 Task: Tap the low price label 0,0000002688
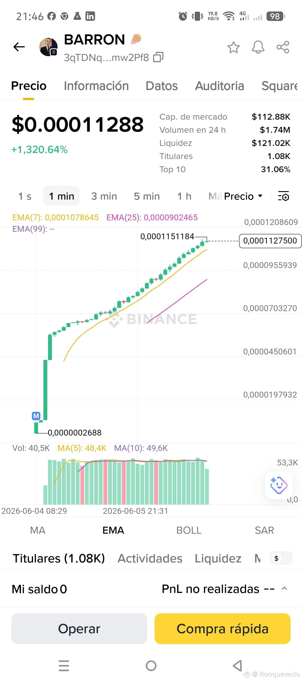75,432
